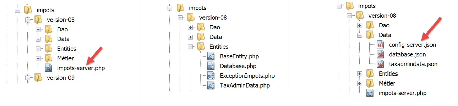This screenshot has width=458, height=106.
Task: Select ExceptionImpots.php in the tree
Action: [x=247, y=76]
